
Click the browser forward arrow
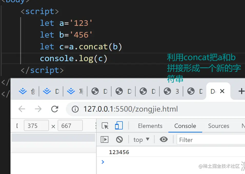coord(38,109)
